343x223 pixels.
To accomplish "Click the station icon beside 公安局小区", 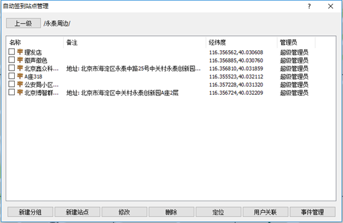I will tap(20, 84).
